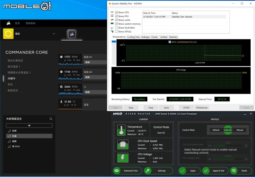This screenshot has height=177, width=255.
Task: Click the search icon in cooling presets
Action: pyautogui.click(x=51, y=119)
